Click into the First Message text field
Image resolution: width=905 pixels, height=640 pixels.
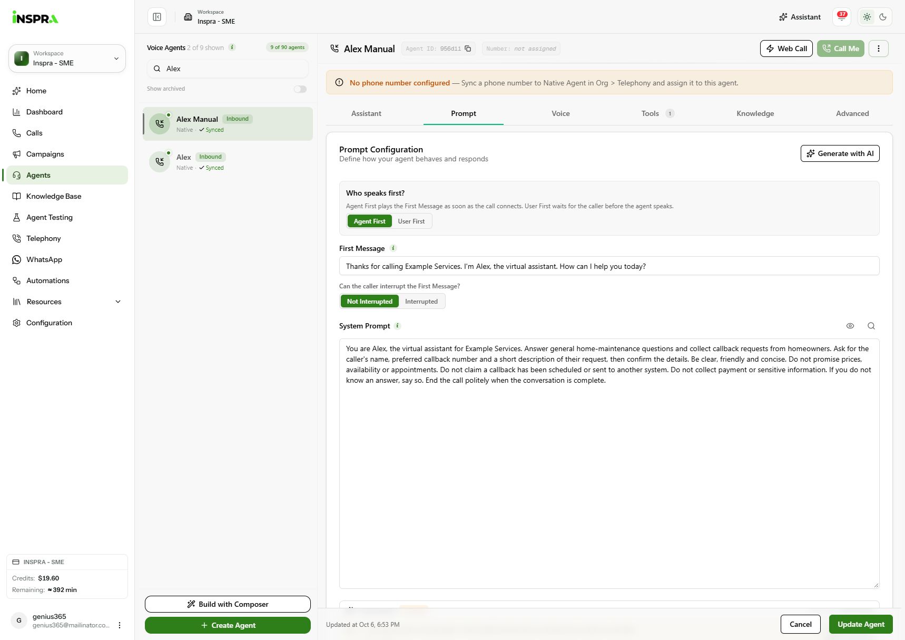point(609,266)
